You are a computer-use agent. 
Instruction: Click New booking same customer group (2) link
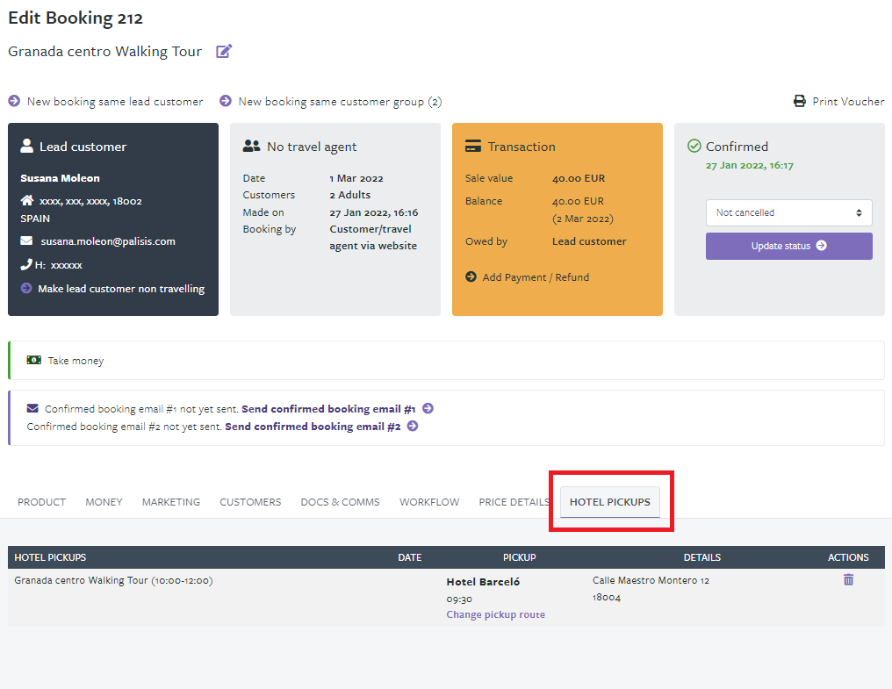(x=340, y=101)
